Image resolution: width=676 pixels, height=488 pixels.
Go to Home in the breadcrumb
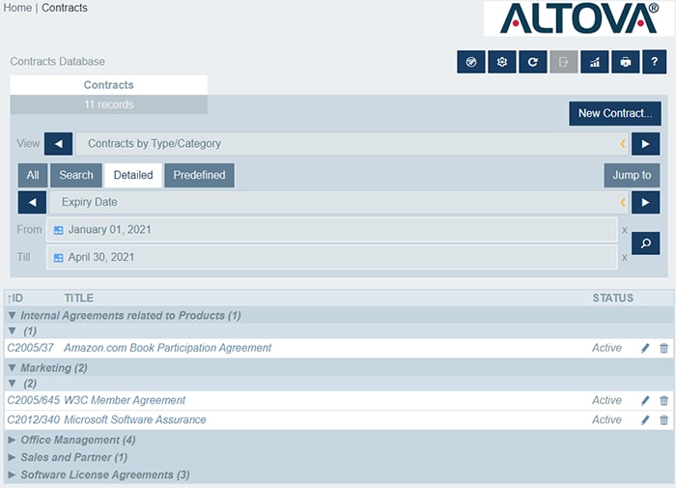pyautogui.click(x=17, y=8)
